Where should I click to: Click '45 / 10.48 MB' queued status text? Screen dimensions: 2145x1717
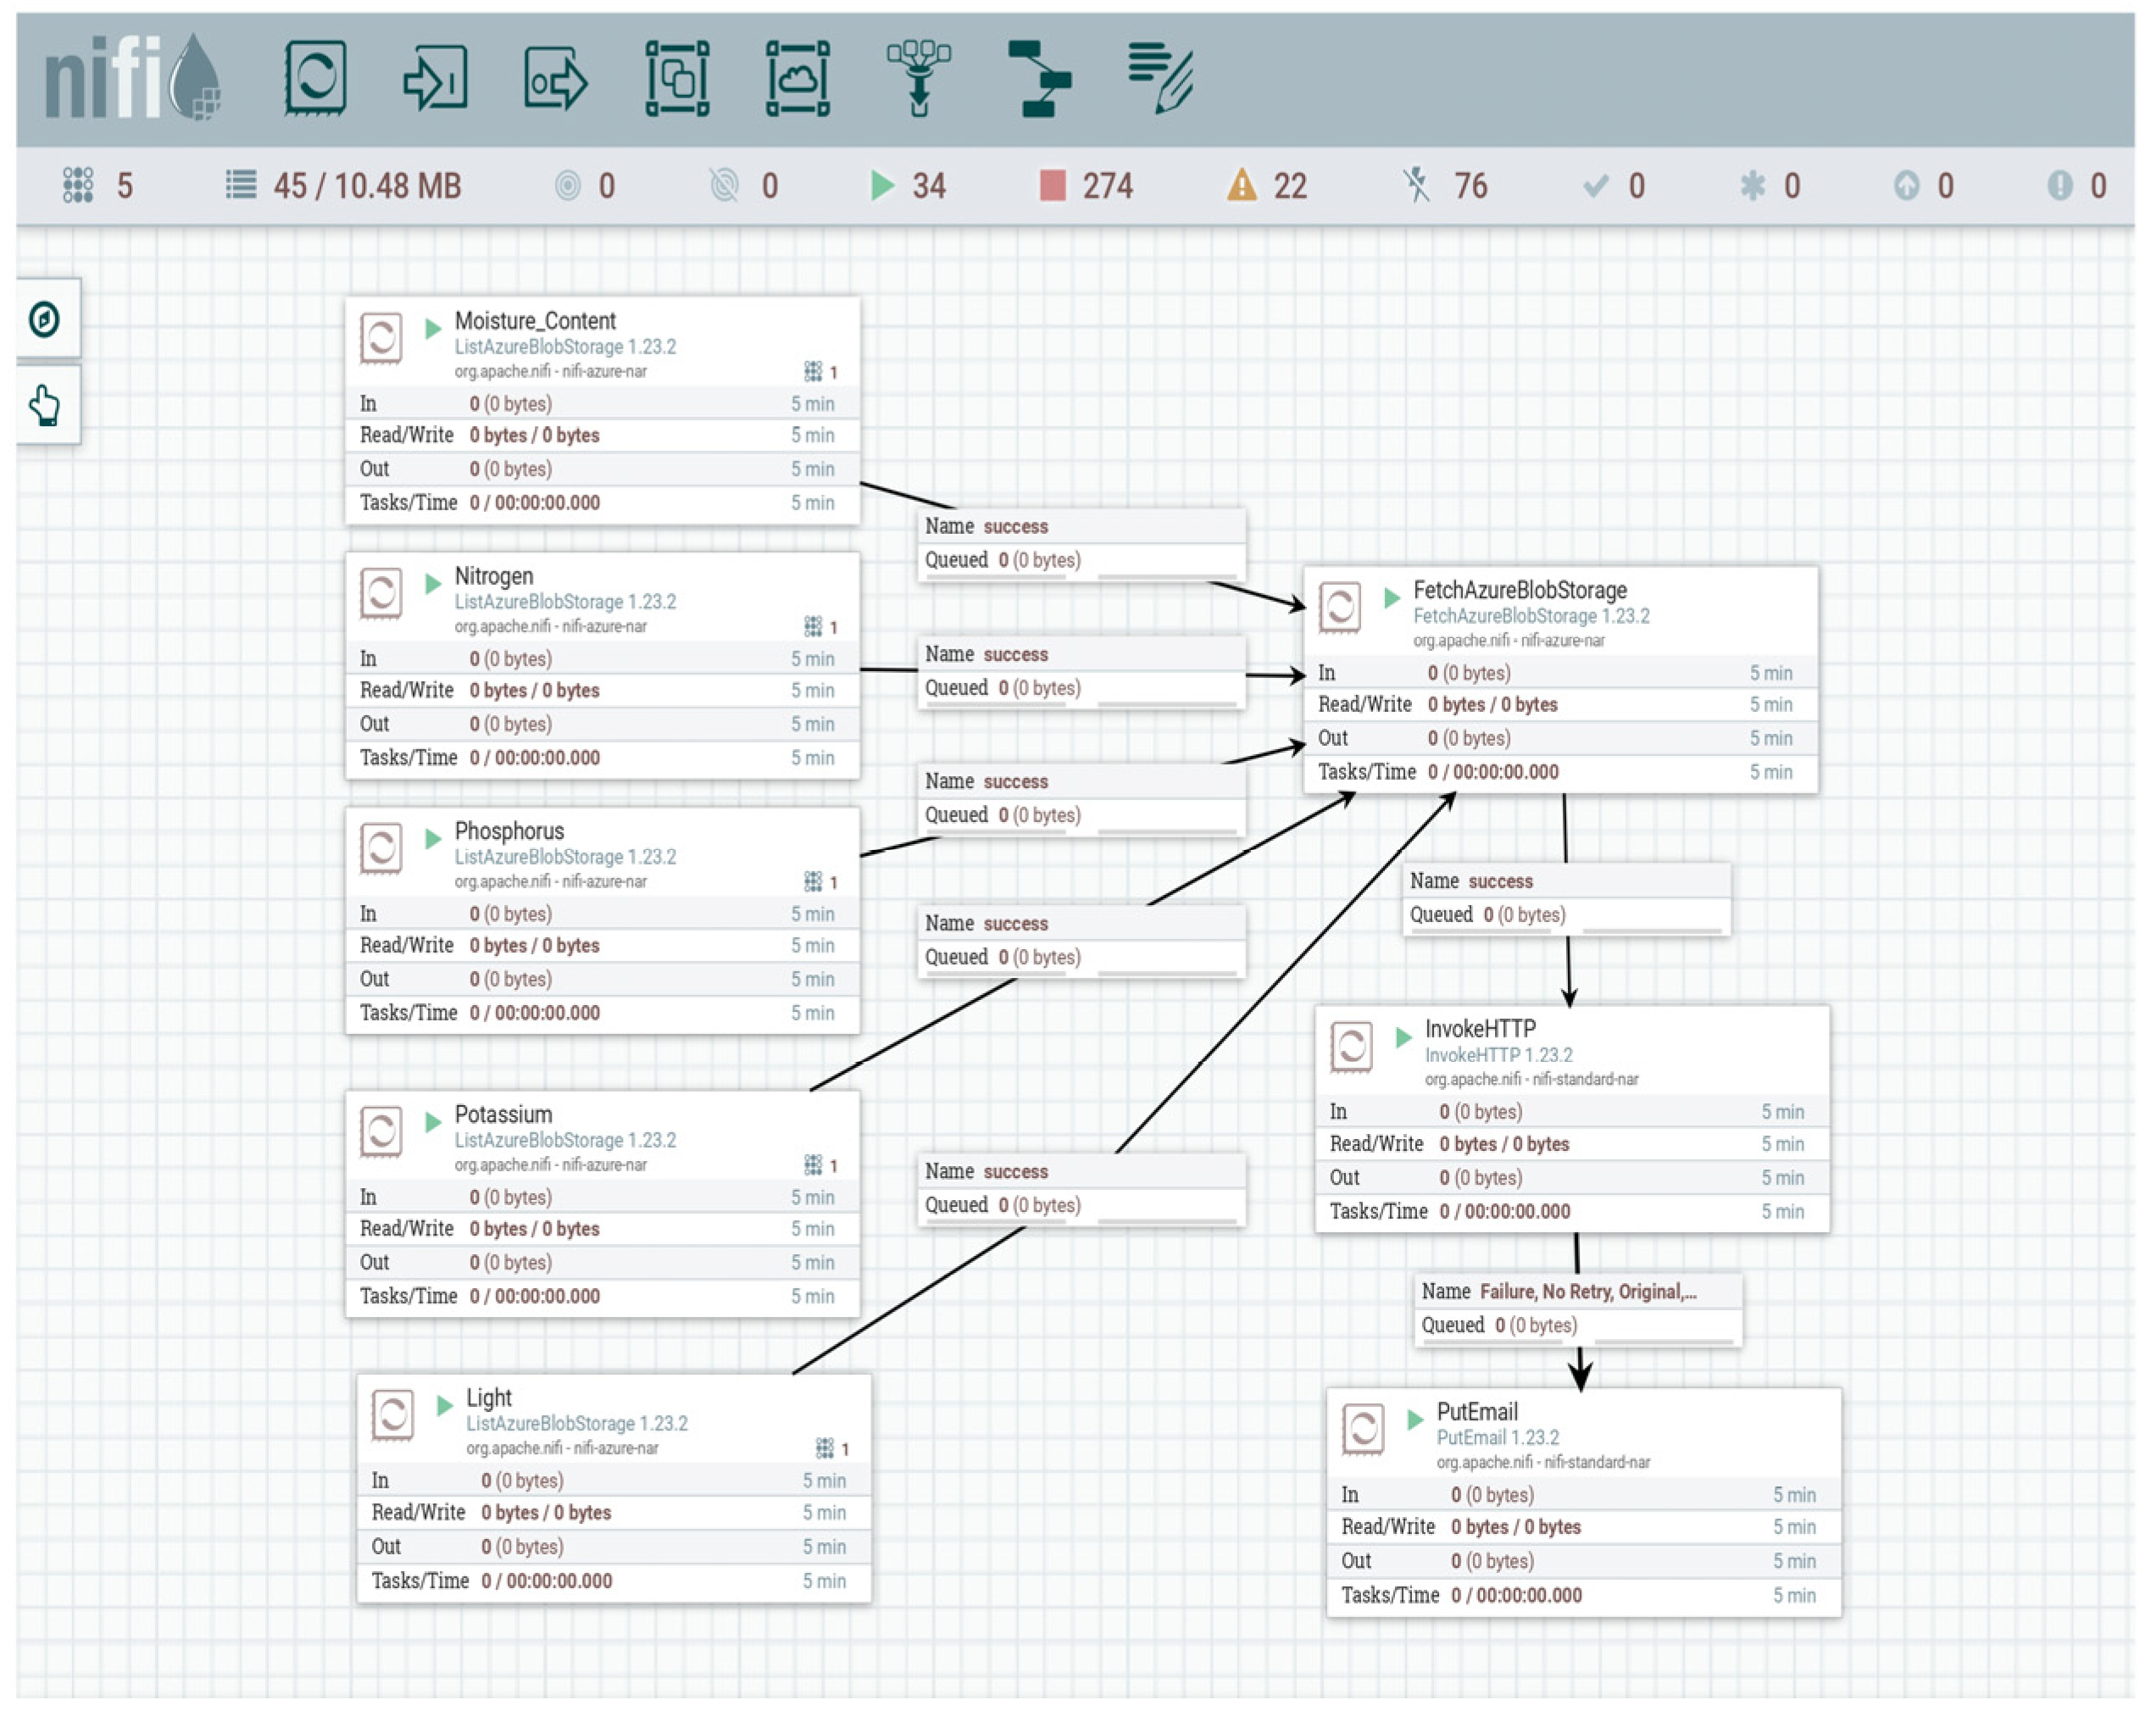pos(367,185)
